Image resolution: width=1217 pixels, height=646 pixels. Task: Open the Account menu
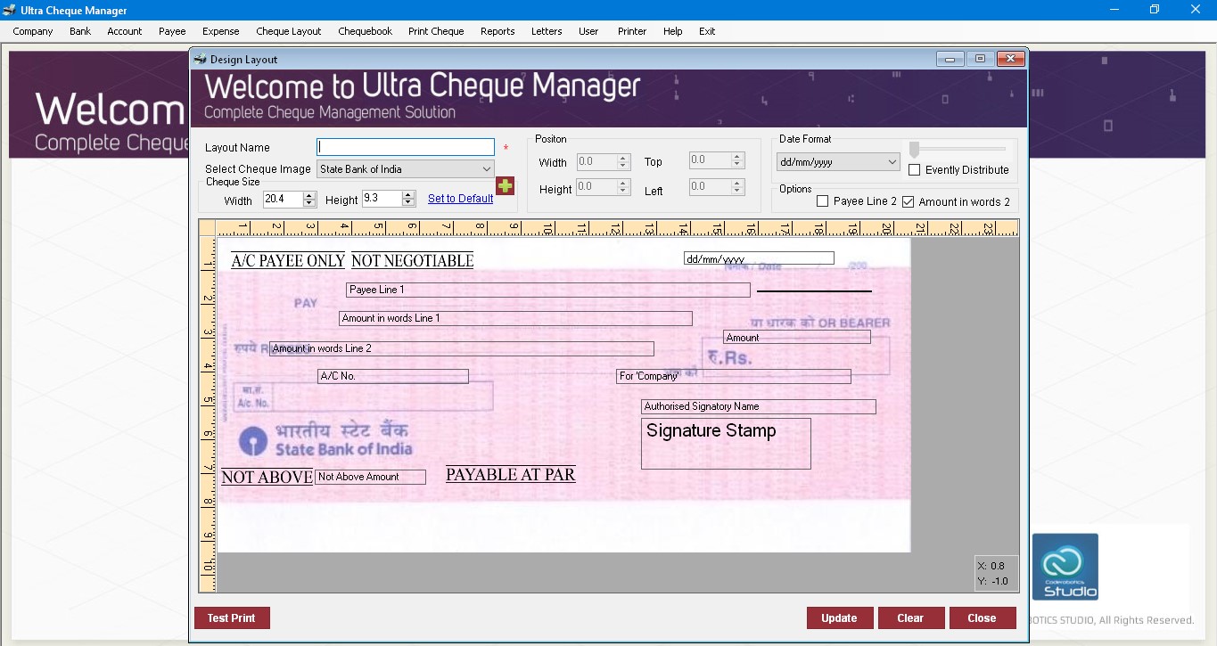(x=125, y=31)
